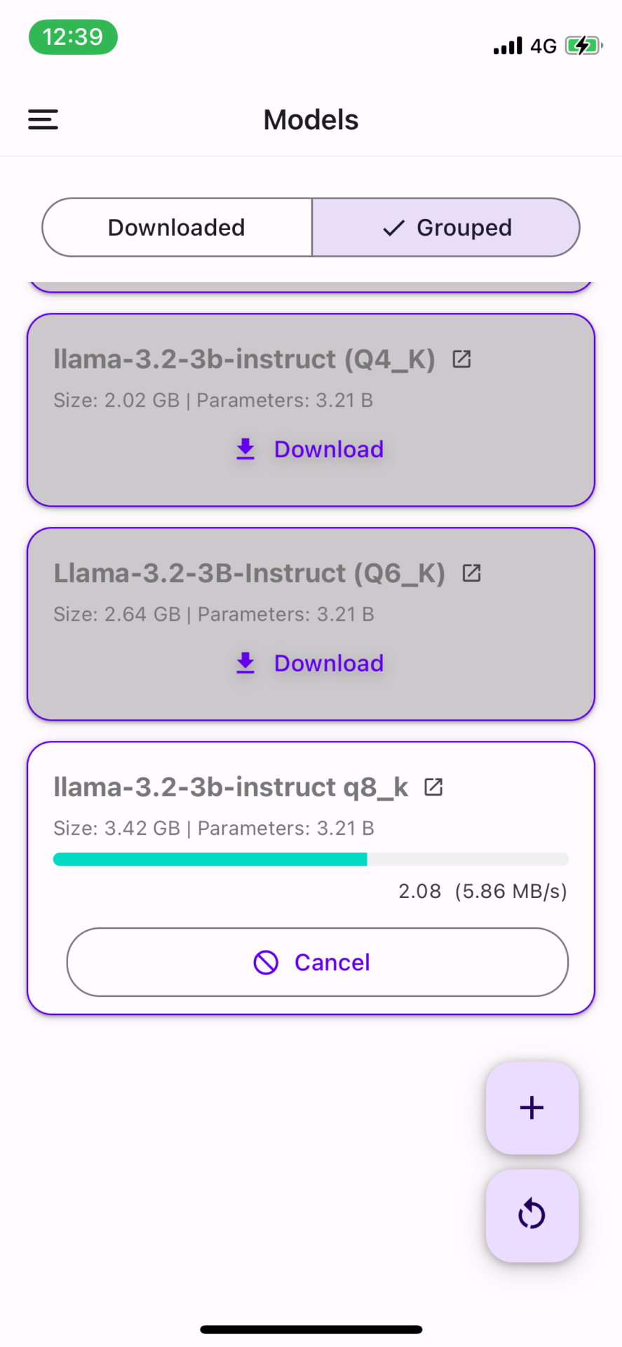Image resolution: width=622 pixels, height=1347 pixels.
Task: Click the q8_k download progress bar
Action: pos(311,859)
